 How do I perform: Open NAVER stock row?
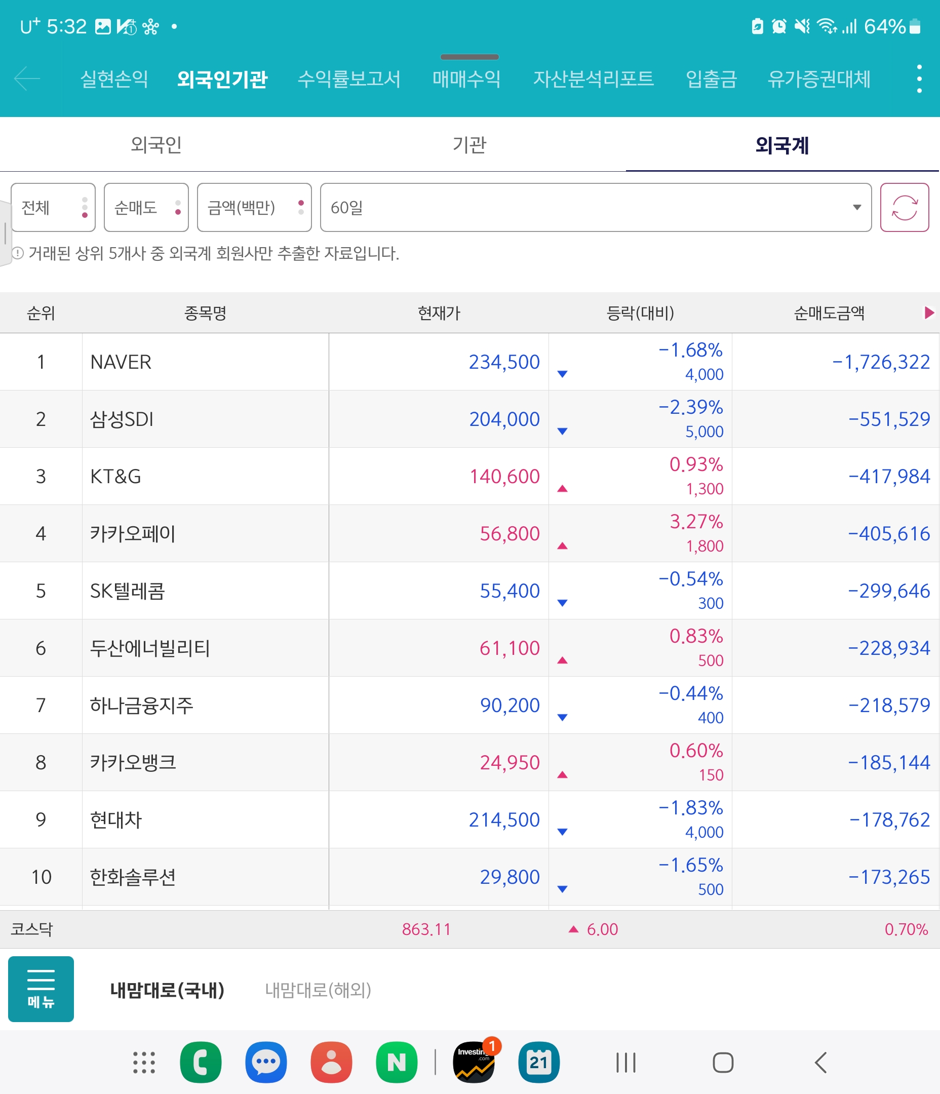(469, 362)
